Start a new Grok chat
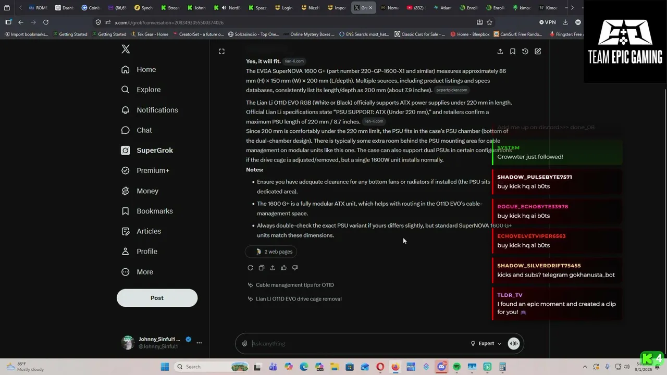The width and height of the screenshot is (667, 375). point(538,52)
